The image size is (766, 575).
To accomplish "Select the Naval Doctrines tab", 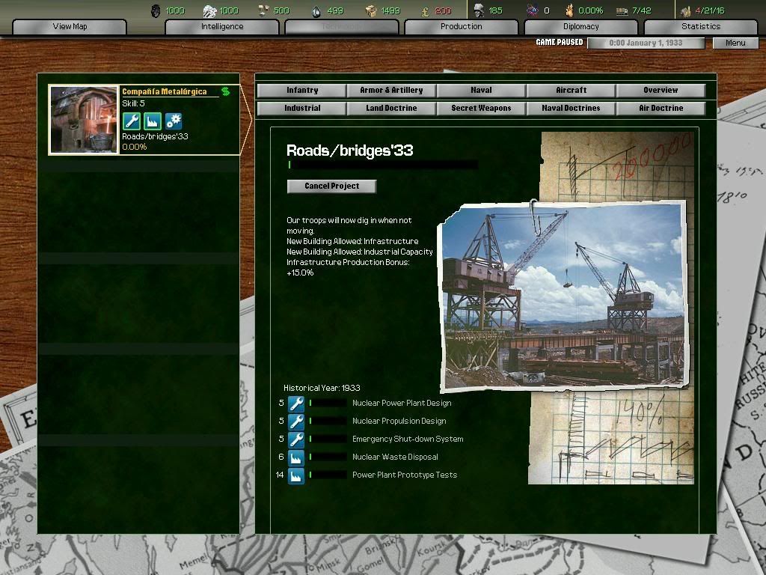I will pyautogui.click(x=571, y=109).
